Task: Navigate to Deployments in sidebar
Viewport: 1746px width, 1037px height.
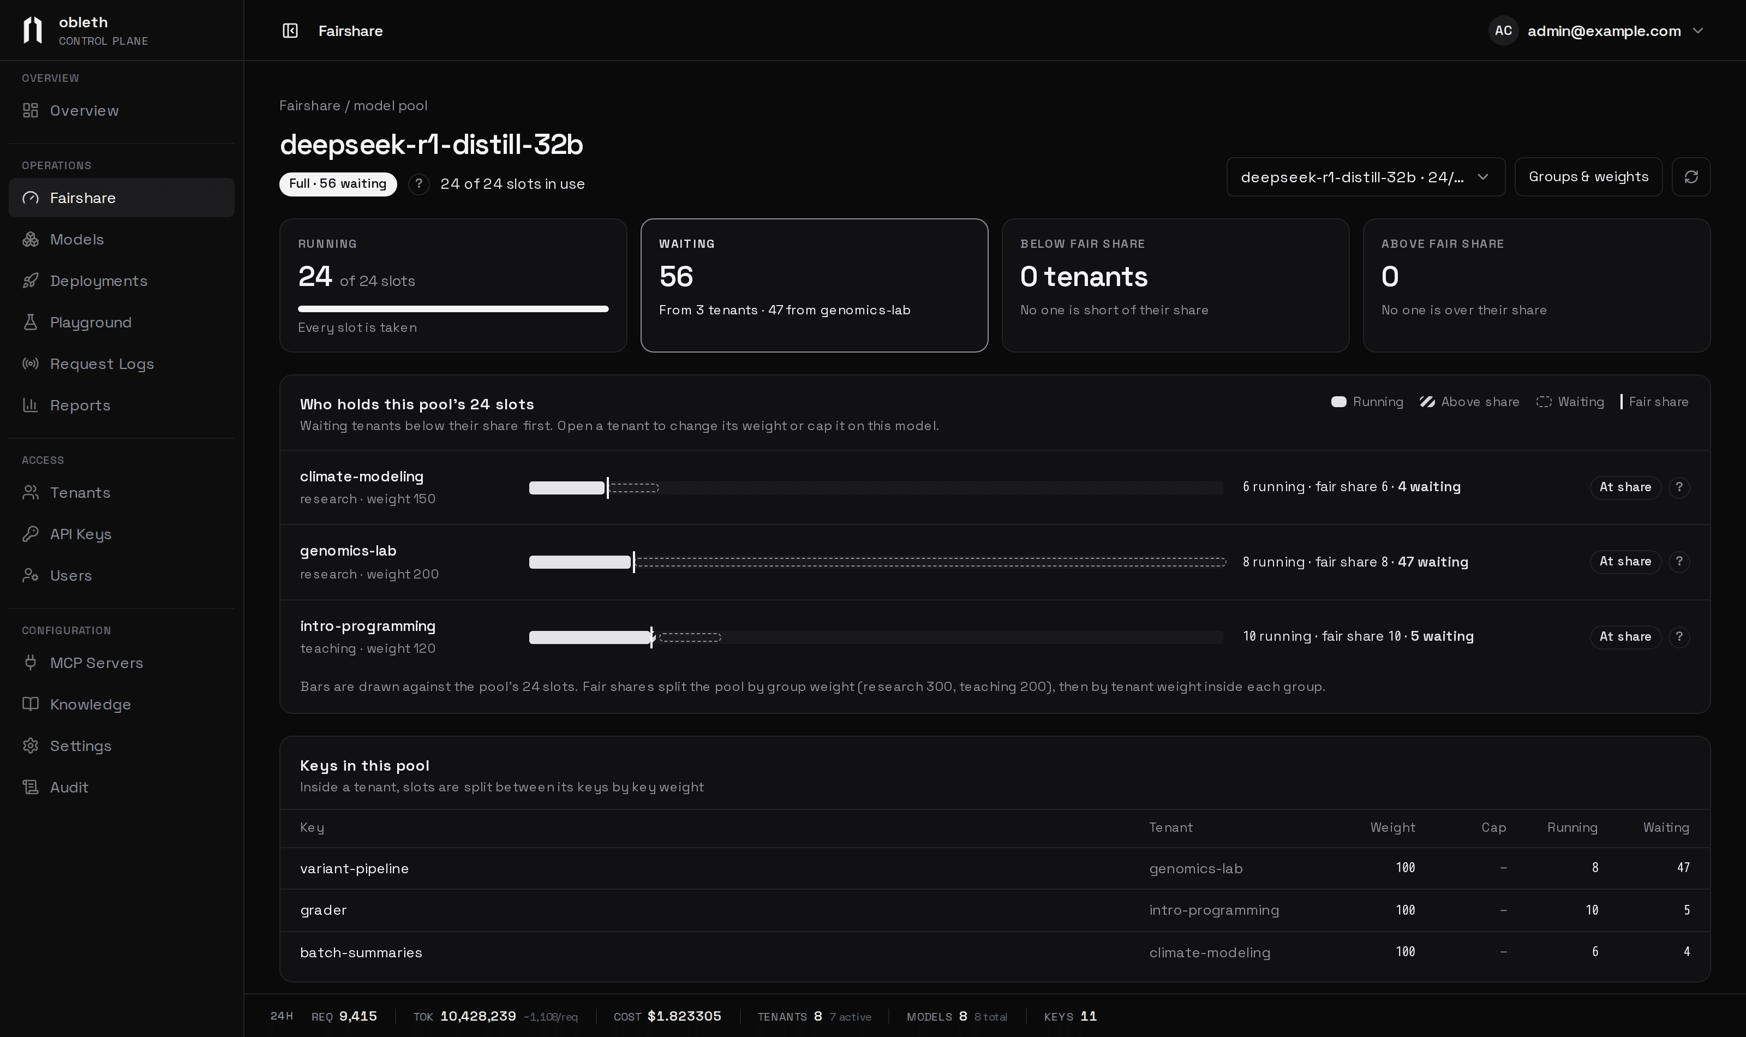Action: [122, 281]
